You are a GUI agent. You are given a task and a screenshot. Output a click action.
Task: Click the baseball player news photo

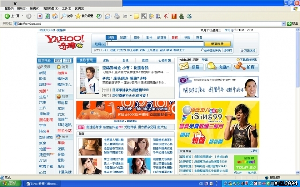pos(90,80)
